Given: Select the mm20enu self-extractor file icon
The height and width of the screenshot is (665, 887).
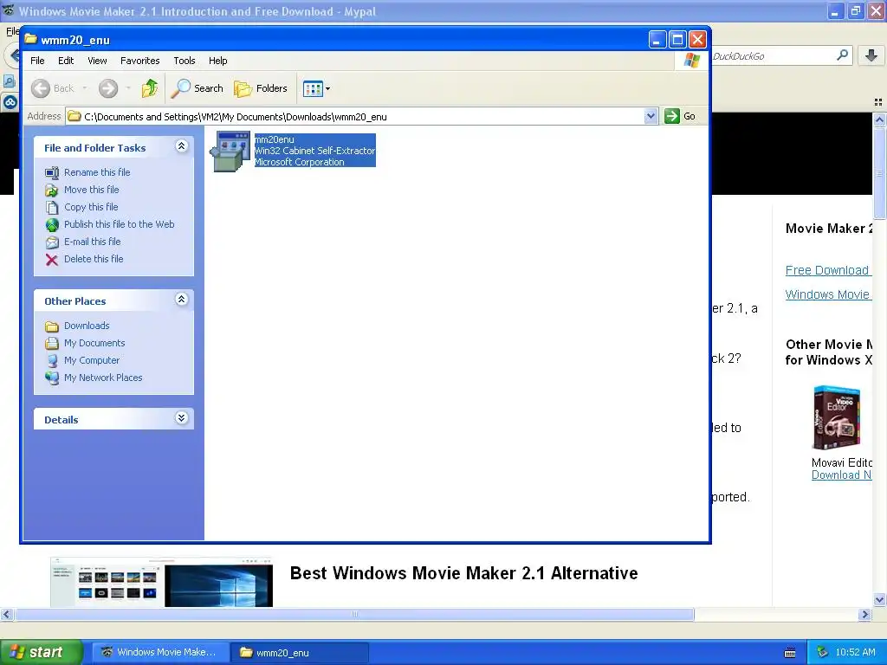Looking at the screenshot, I should [230, 151].
